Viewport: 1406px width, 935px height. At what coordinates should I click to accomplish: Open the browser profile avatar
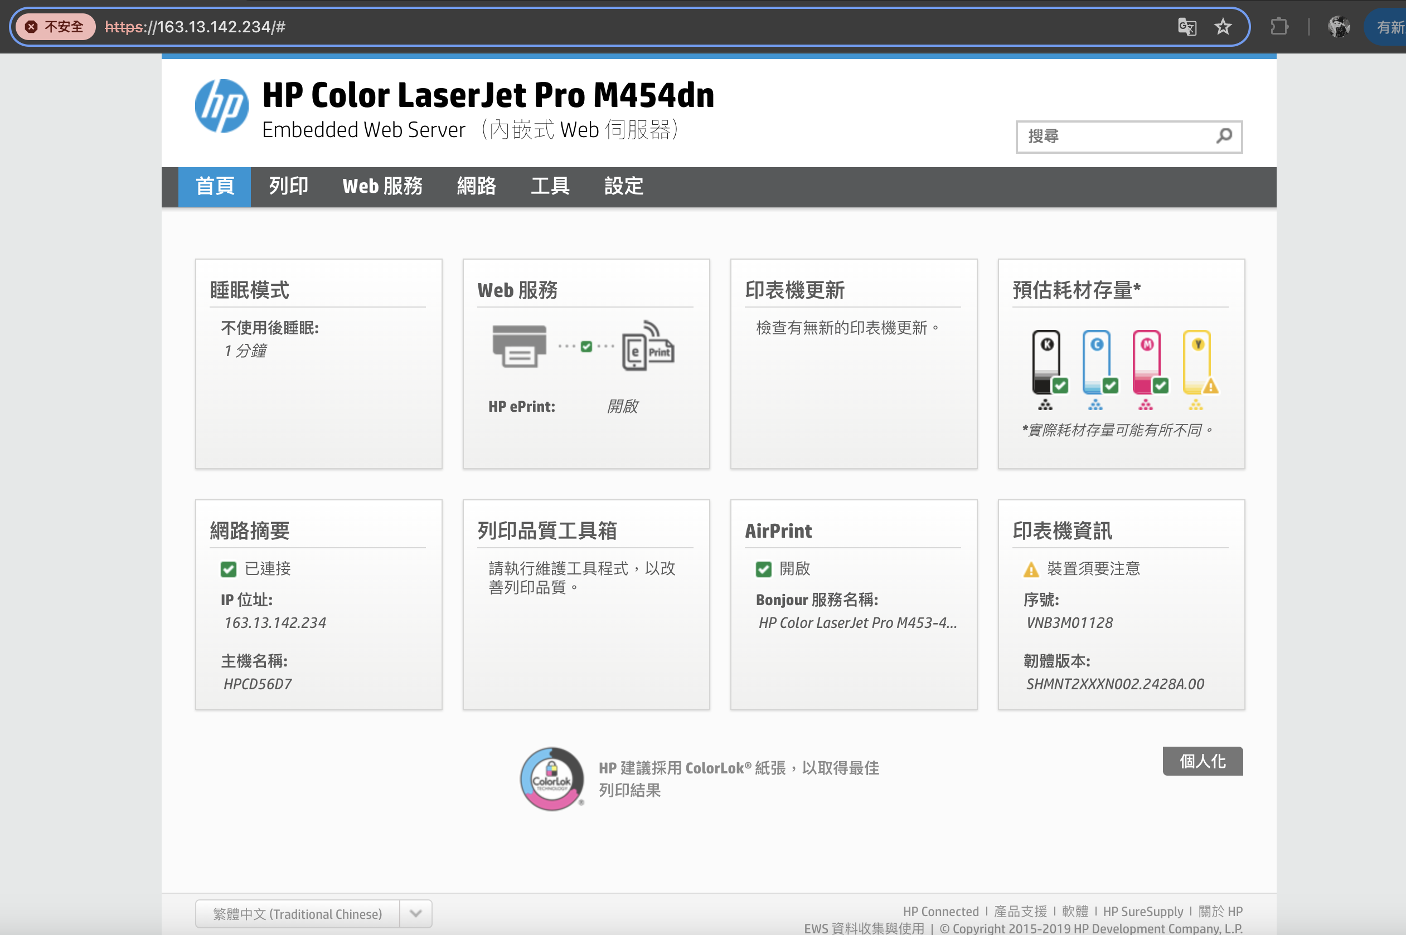[1339, 27]
